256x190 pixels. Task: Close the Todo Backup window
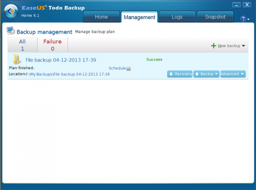[x=247, y=5]
